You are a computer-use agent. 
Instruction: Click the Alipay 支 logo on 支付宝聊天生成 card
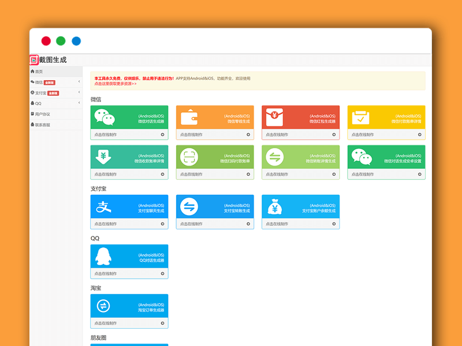tap(104, 206)
